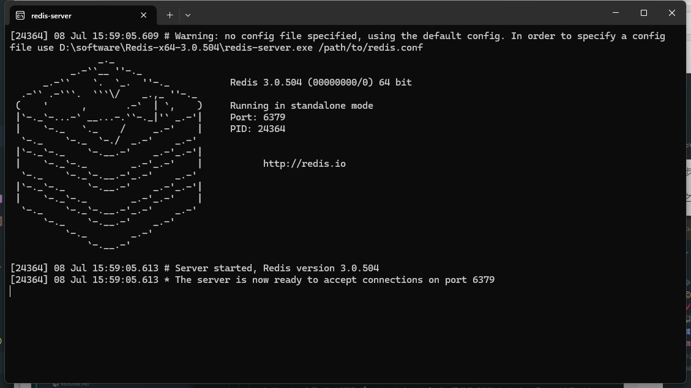Click the terminal icon on the redis-server tab
The width and height of the screenshot is (691, 388).
(x=20, y=15)
